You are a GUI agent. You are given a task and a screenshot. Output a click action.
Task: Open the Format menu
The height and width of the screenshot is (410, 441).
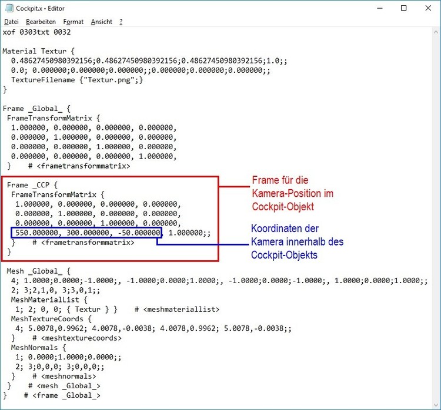[73, 22]
